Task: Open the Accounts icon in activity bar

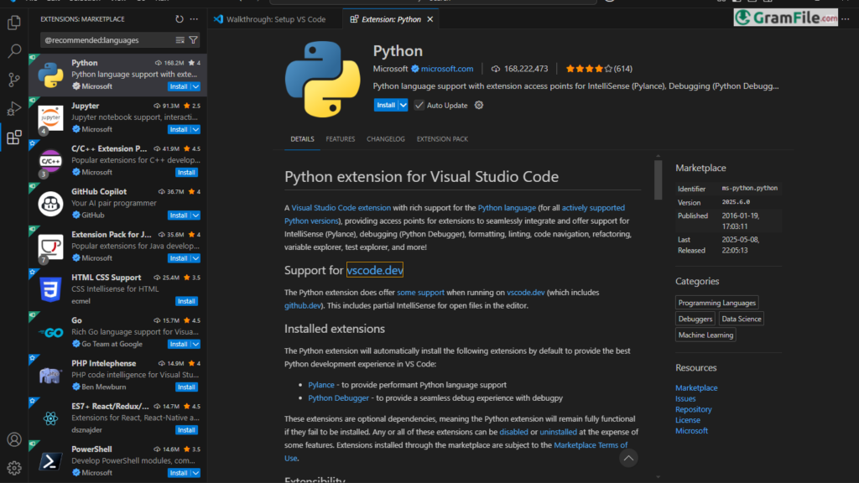Action: (14, 439)
